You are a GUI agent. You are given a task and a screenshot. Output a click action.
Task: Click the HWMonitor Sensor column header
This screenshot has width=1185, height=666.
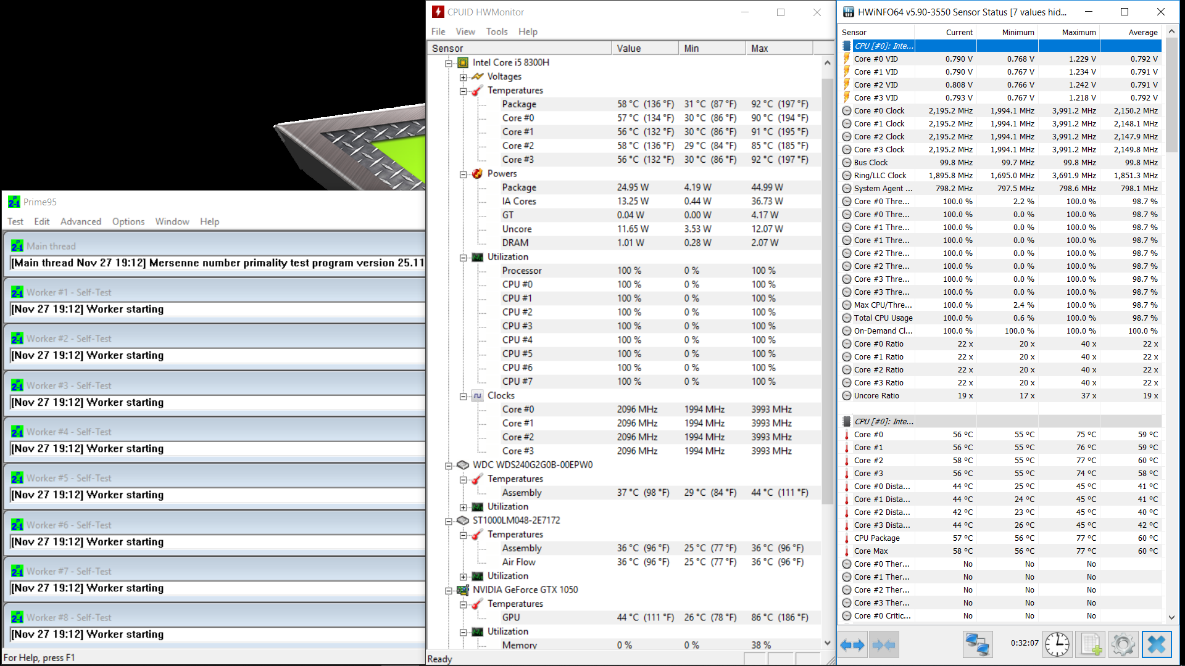tap(518, 48)
